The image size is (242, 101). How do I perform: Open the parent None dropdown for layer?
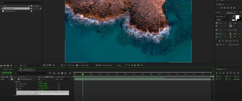point(65,79)
